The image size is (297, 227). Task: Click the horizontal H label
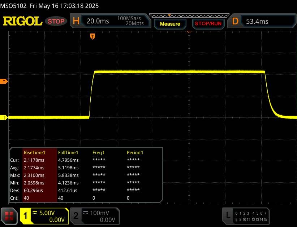click(x=76, y=21)
